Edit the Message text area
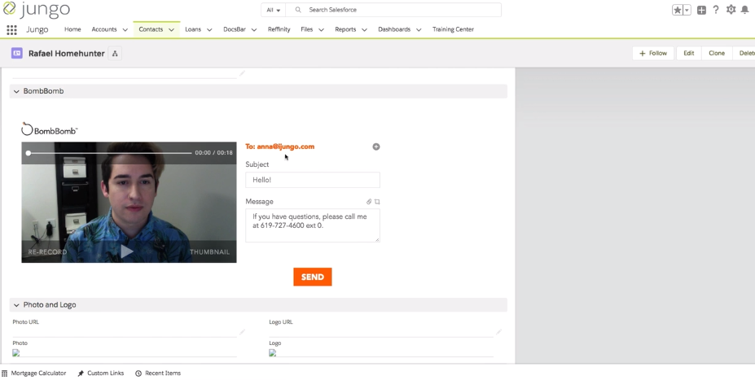This screenshot has height=380, width=755. [x=313, y=225]
